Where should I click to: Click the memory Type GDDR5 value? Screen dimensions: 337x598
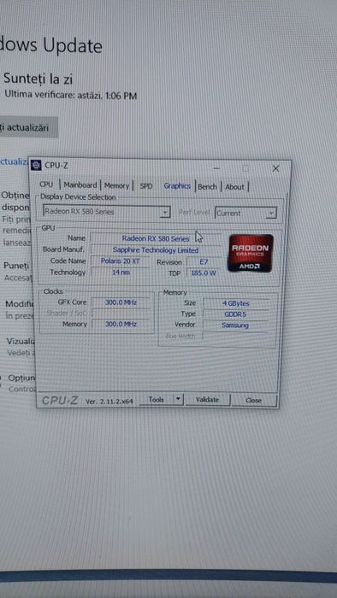(x=235, y=314)
